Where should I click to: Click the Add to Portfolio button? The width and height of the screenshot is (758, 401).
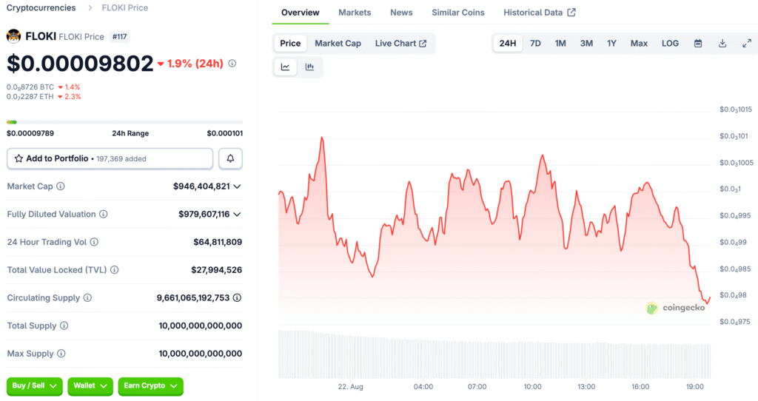point(110,158)
